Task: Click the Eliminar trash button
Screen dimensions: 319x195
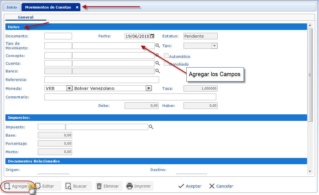Action: click(x=108, y=186)
